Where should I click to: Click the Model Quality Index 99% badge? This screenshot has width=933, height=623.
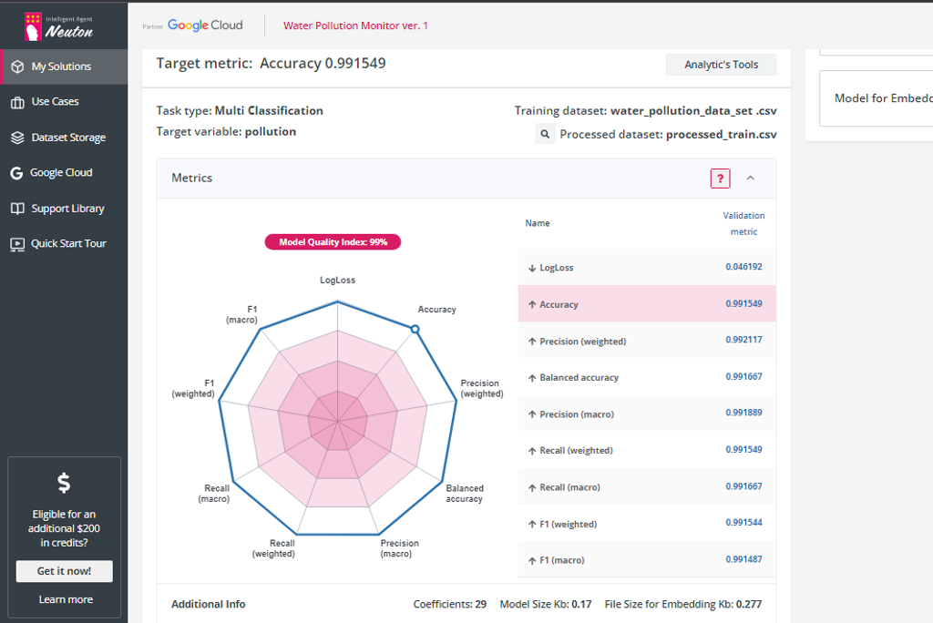(x=333, y=242)
